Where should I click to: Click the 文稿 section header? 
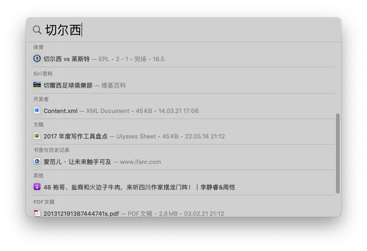coord(38,125)
